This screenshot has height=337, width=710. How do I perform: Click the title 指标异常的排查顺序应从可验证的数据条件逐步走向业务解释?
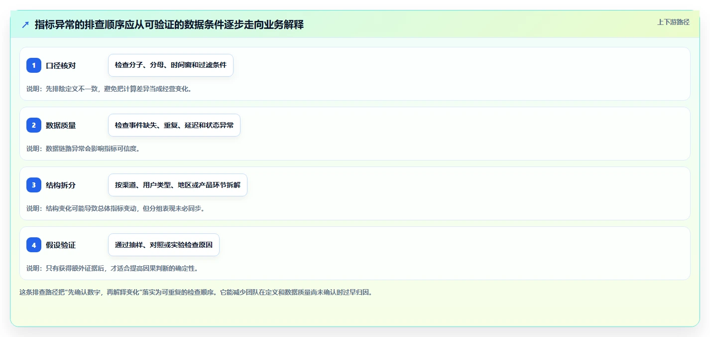(x=169, y=24)
